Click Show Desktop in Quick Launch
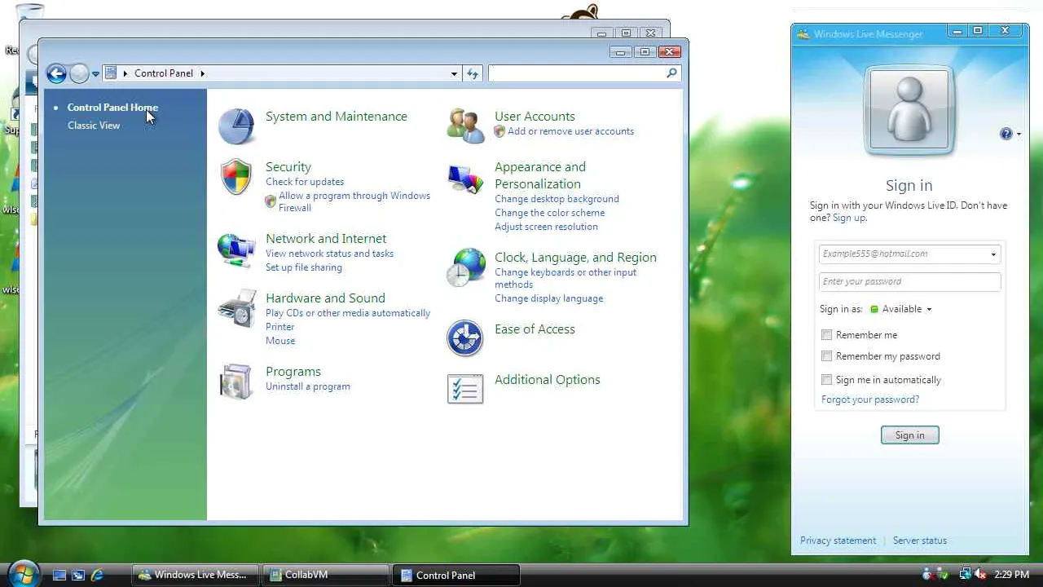 (x=59, y=575)
